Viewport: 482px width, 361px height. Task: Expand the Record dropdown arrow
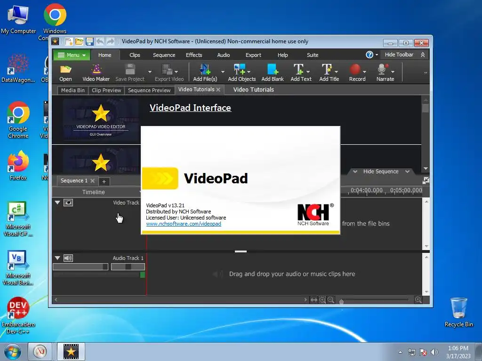(x=365, y=72)
